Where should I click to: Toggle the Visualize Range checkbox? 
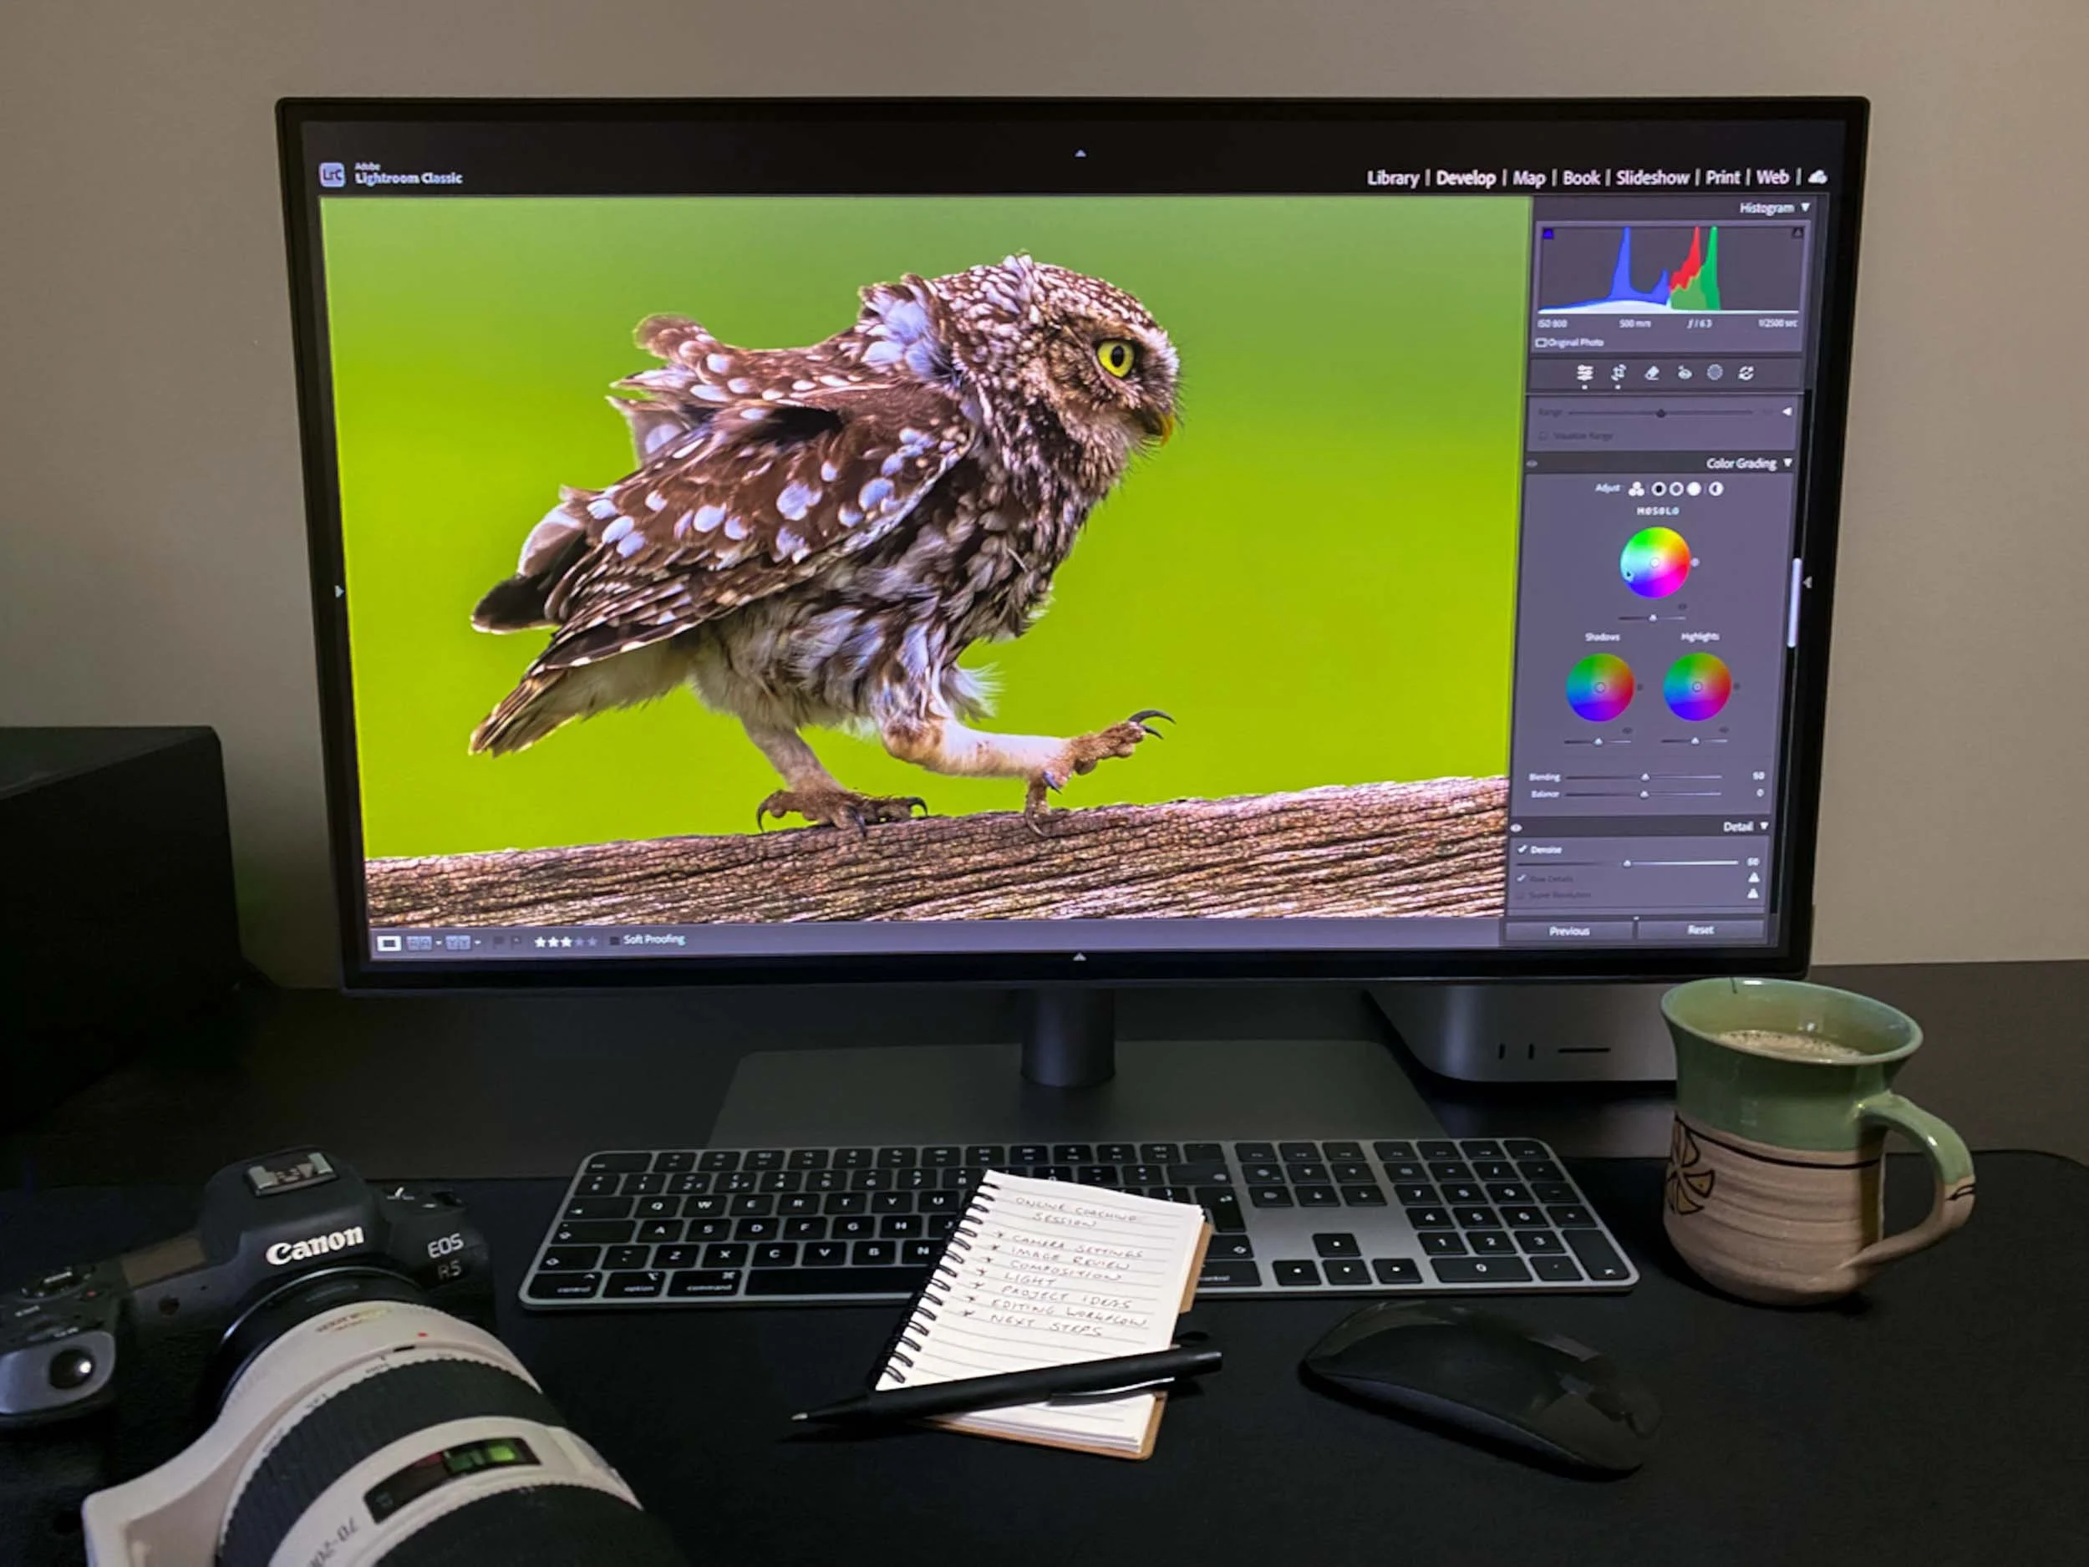(1544, 435)
